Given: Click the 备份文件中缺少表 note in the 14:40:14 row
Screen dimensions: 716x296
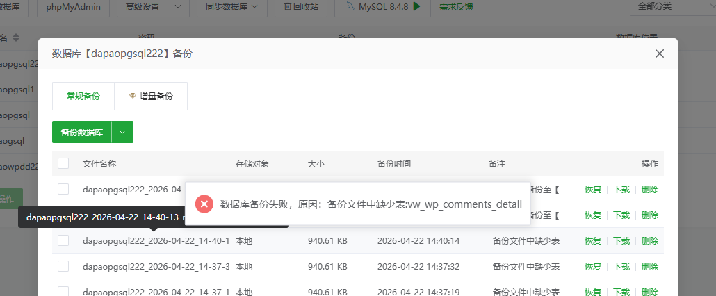Looking at the screenshot, I should (526, 240).
